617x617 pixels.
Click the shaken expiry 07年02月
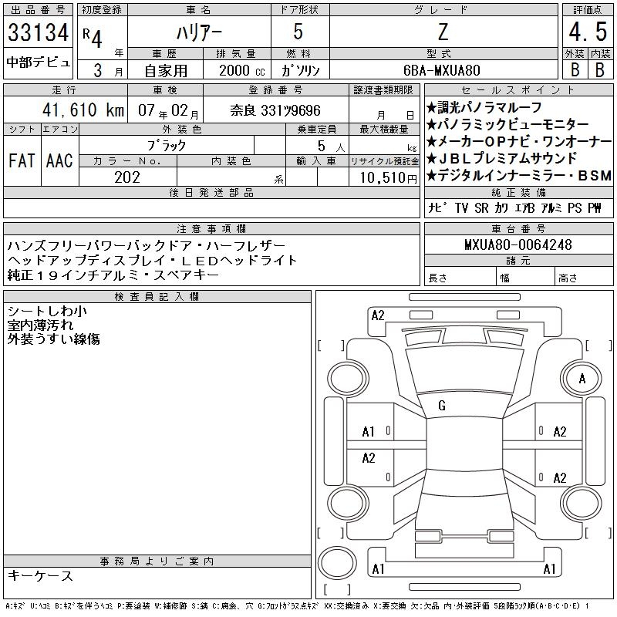pos(168,111)
